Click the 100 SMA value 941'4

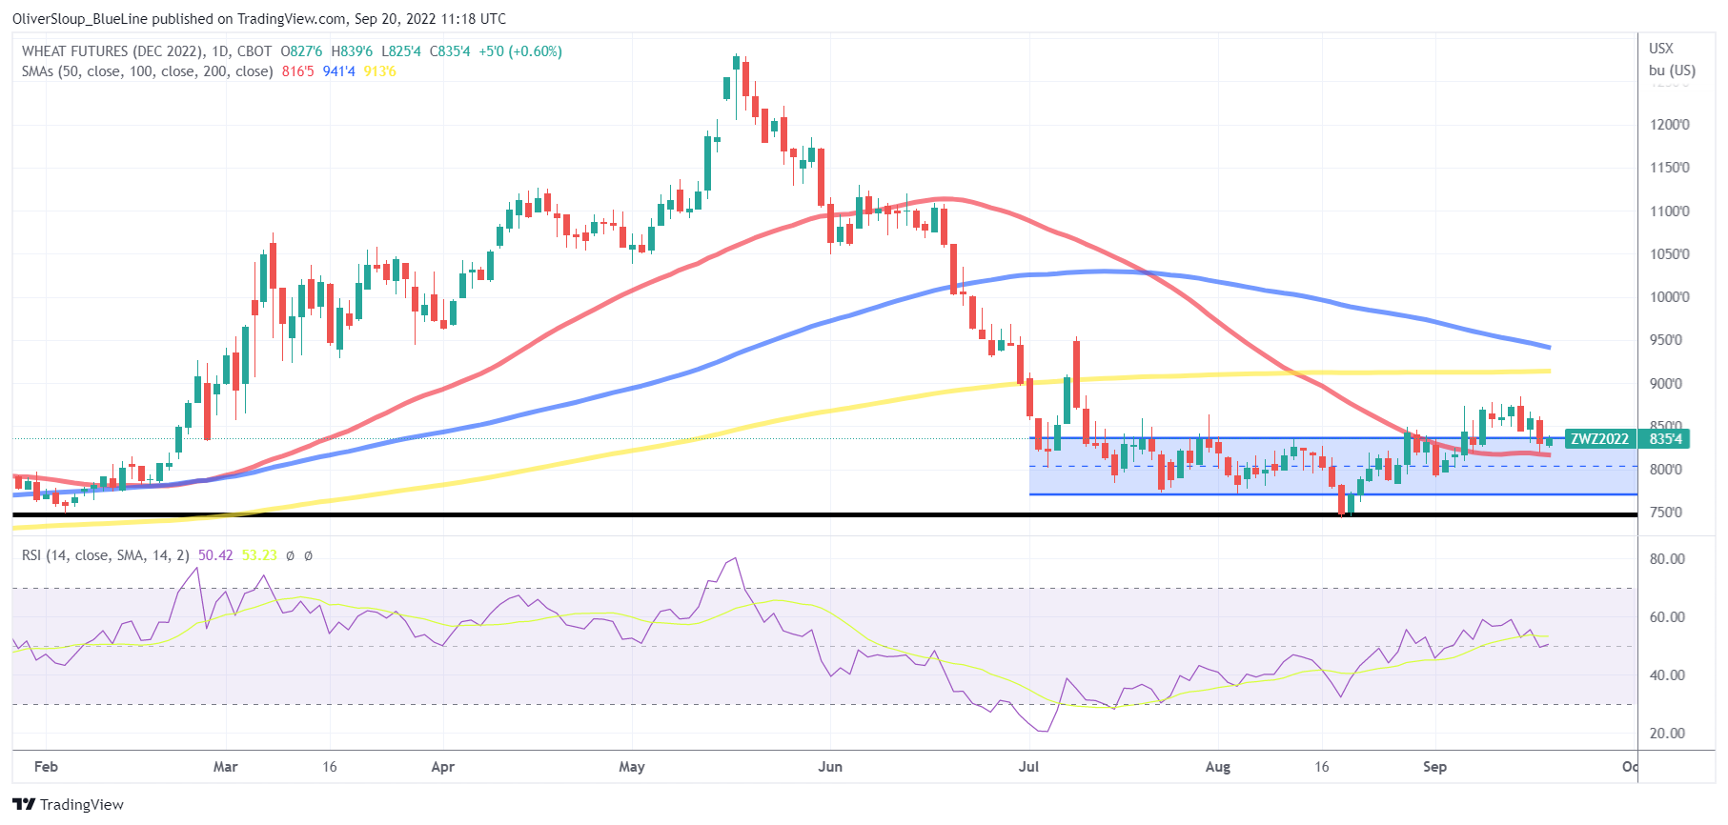tap(339, 71)
